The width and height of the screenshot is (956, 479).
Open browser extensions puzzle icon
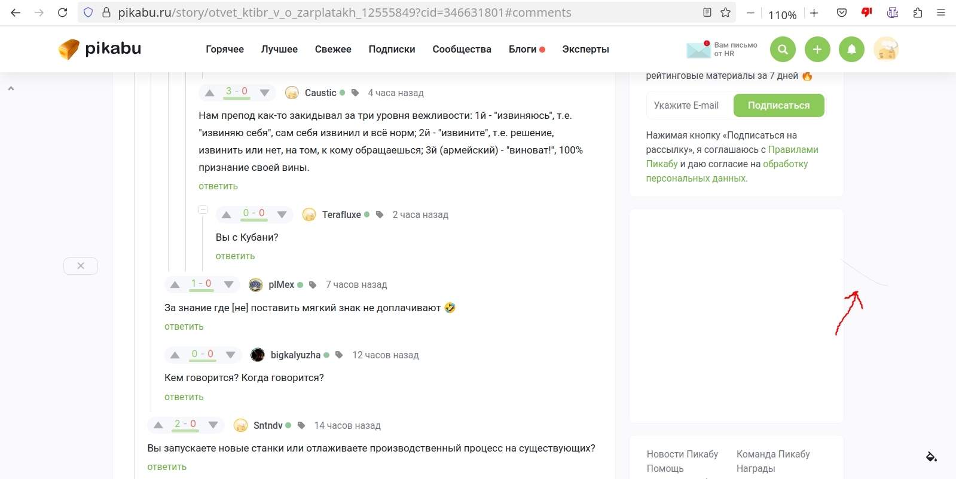tap(917, 13)
